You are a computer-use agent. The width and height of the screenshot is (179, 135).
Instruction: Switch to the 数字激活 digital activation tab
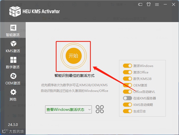(13, 63)
